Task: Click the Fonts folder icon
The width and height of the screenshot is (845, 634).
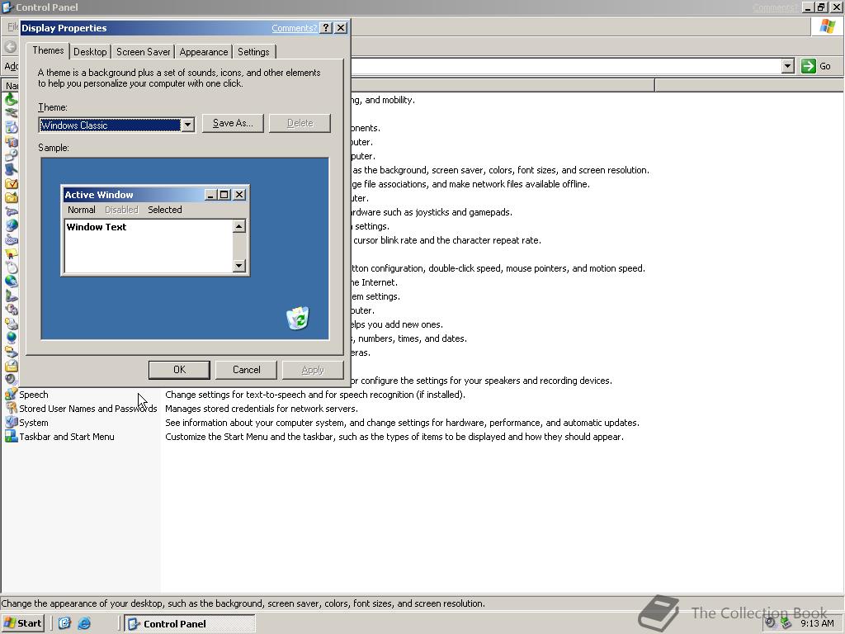Action: tap(11, 198)
